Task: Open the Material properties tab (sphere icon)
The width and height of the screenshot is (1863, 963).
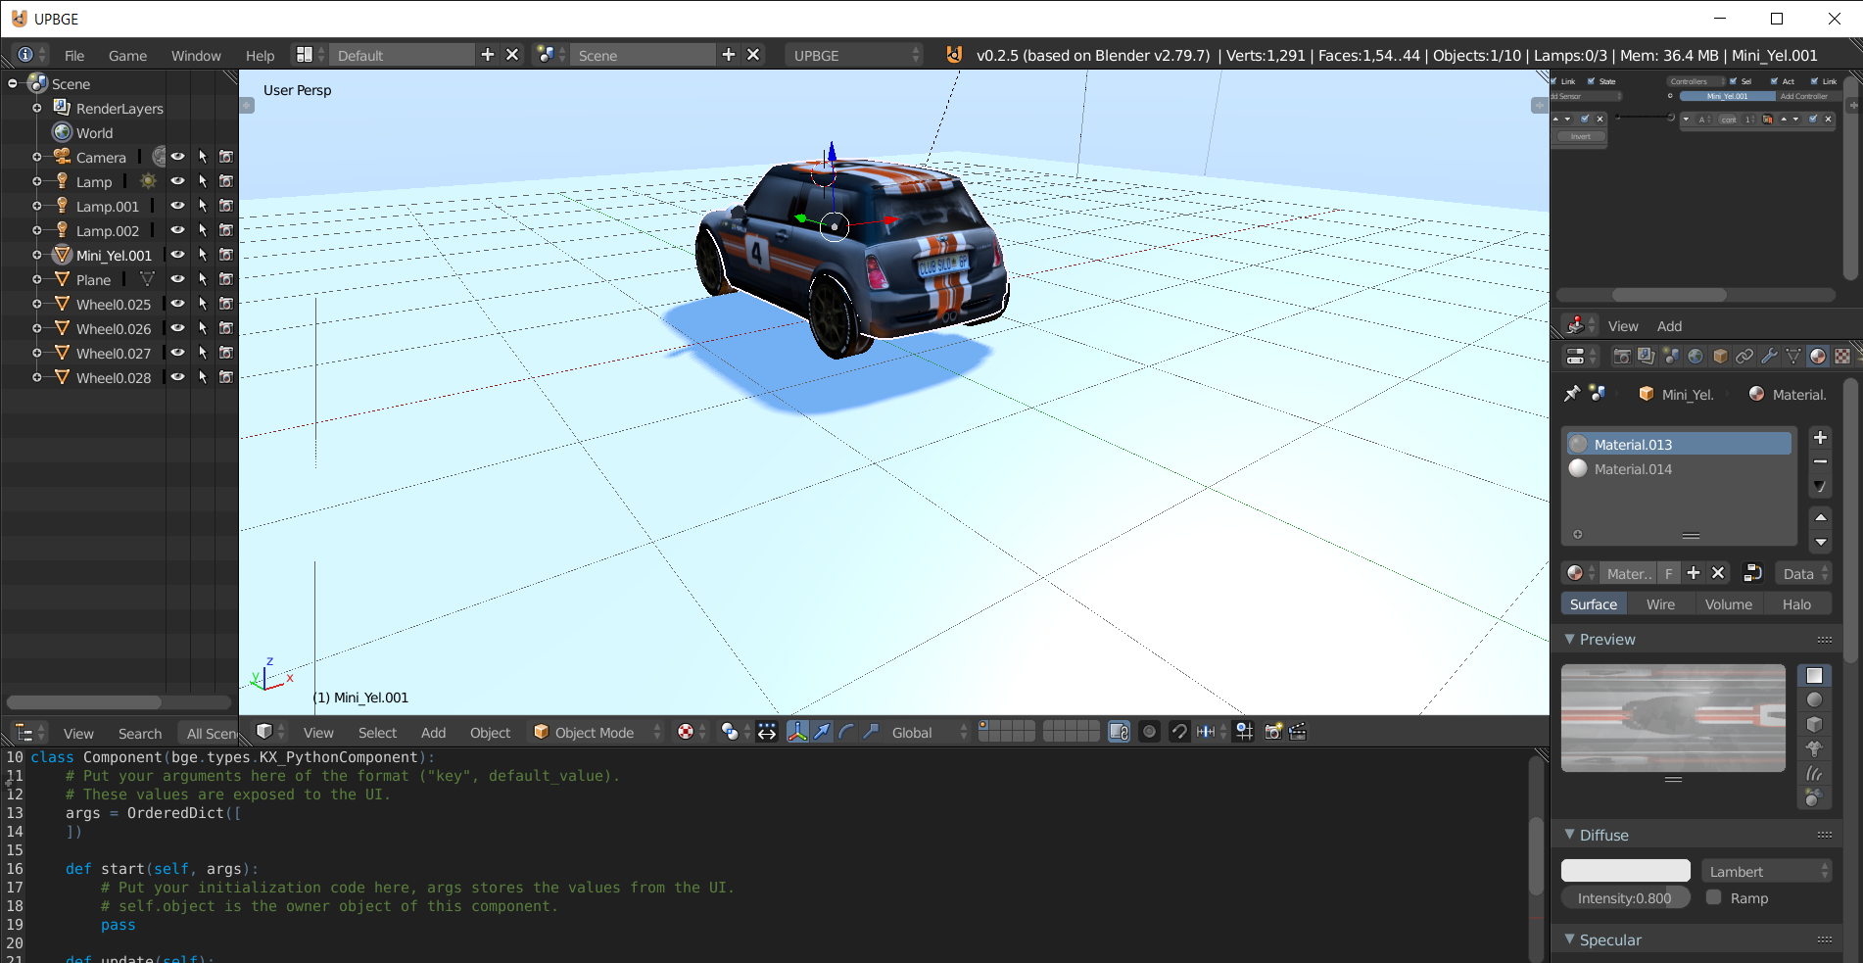Action: click(1818, 357)
